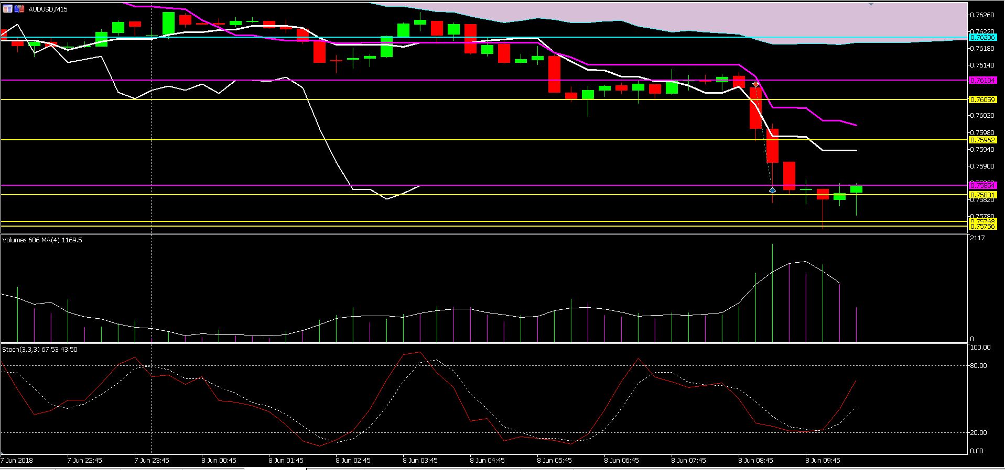The height and width of the screenshot is (470, 1005).
Task: Click the 7 Jun 2018 date label
Action: (x=16, y=461)
